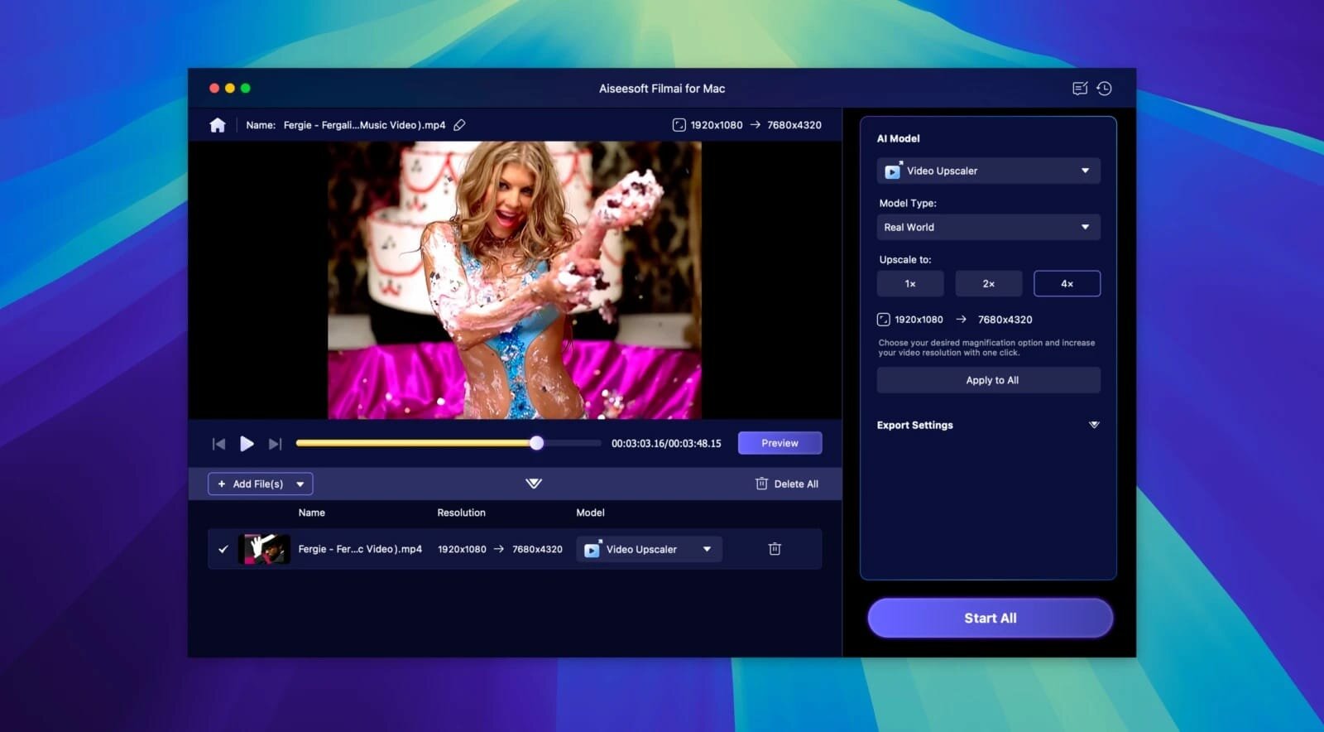Skip to previous frame button

[218, 444]
